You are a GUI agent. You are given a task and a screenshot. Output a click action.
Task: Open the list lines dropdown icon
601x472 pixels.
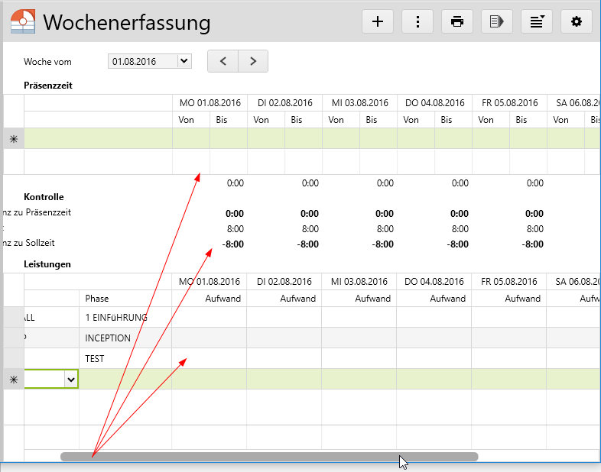point(537,21)
